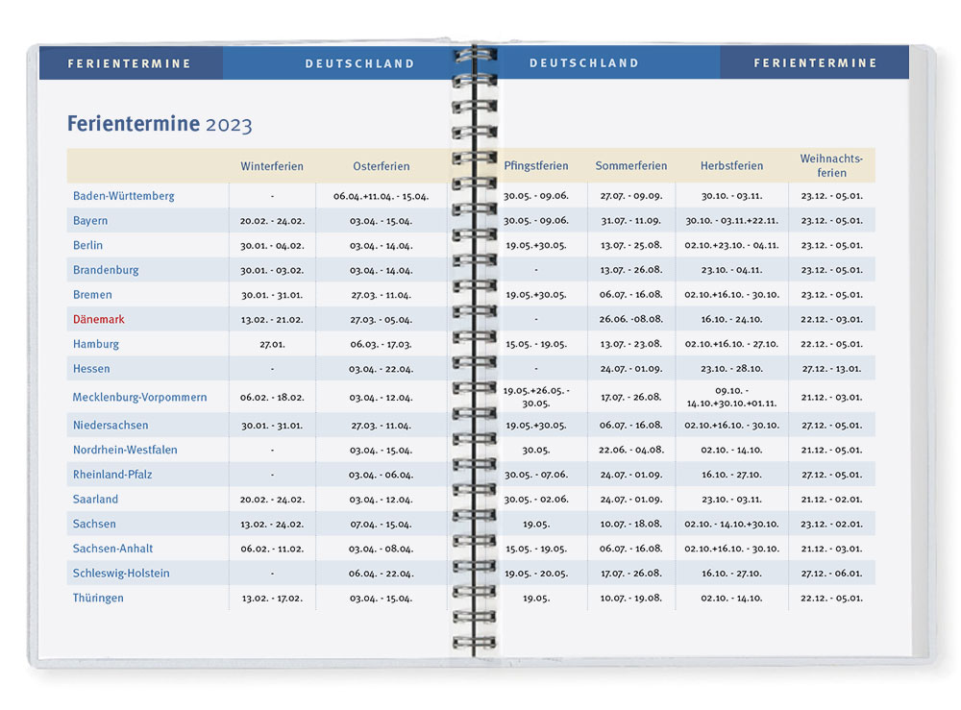Click Rheinland-Pfalz Osterferien '03.04. - 06.04.'

point(382,475)
